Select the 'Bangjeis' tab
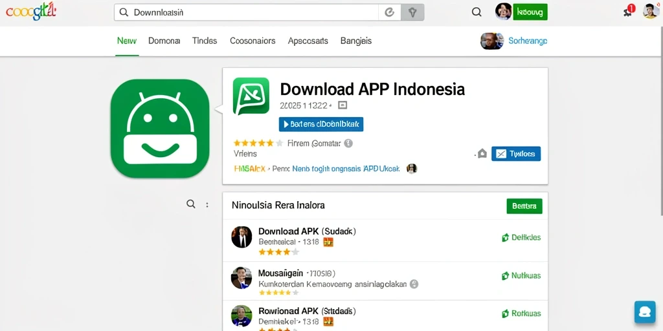 click(356, 41)
